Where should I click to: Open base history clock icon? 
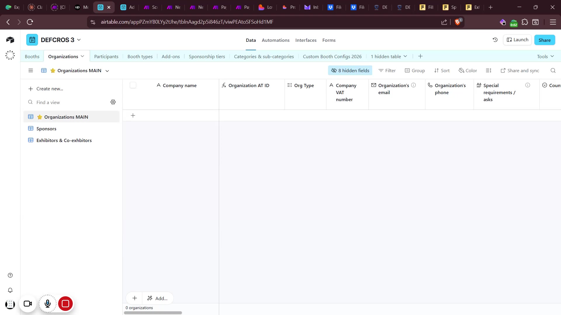(495, 40)
